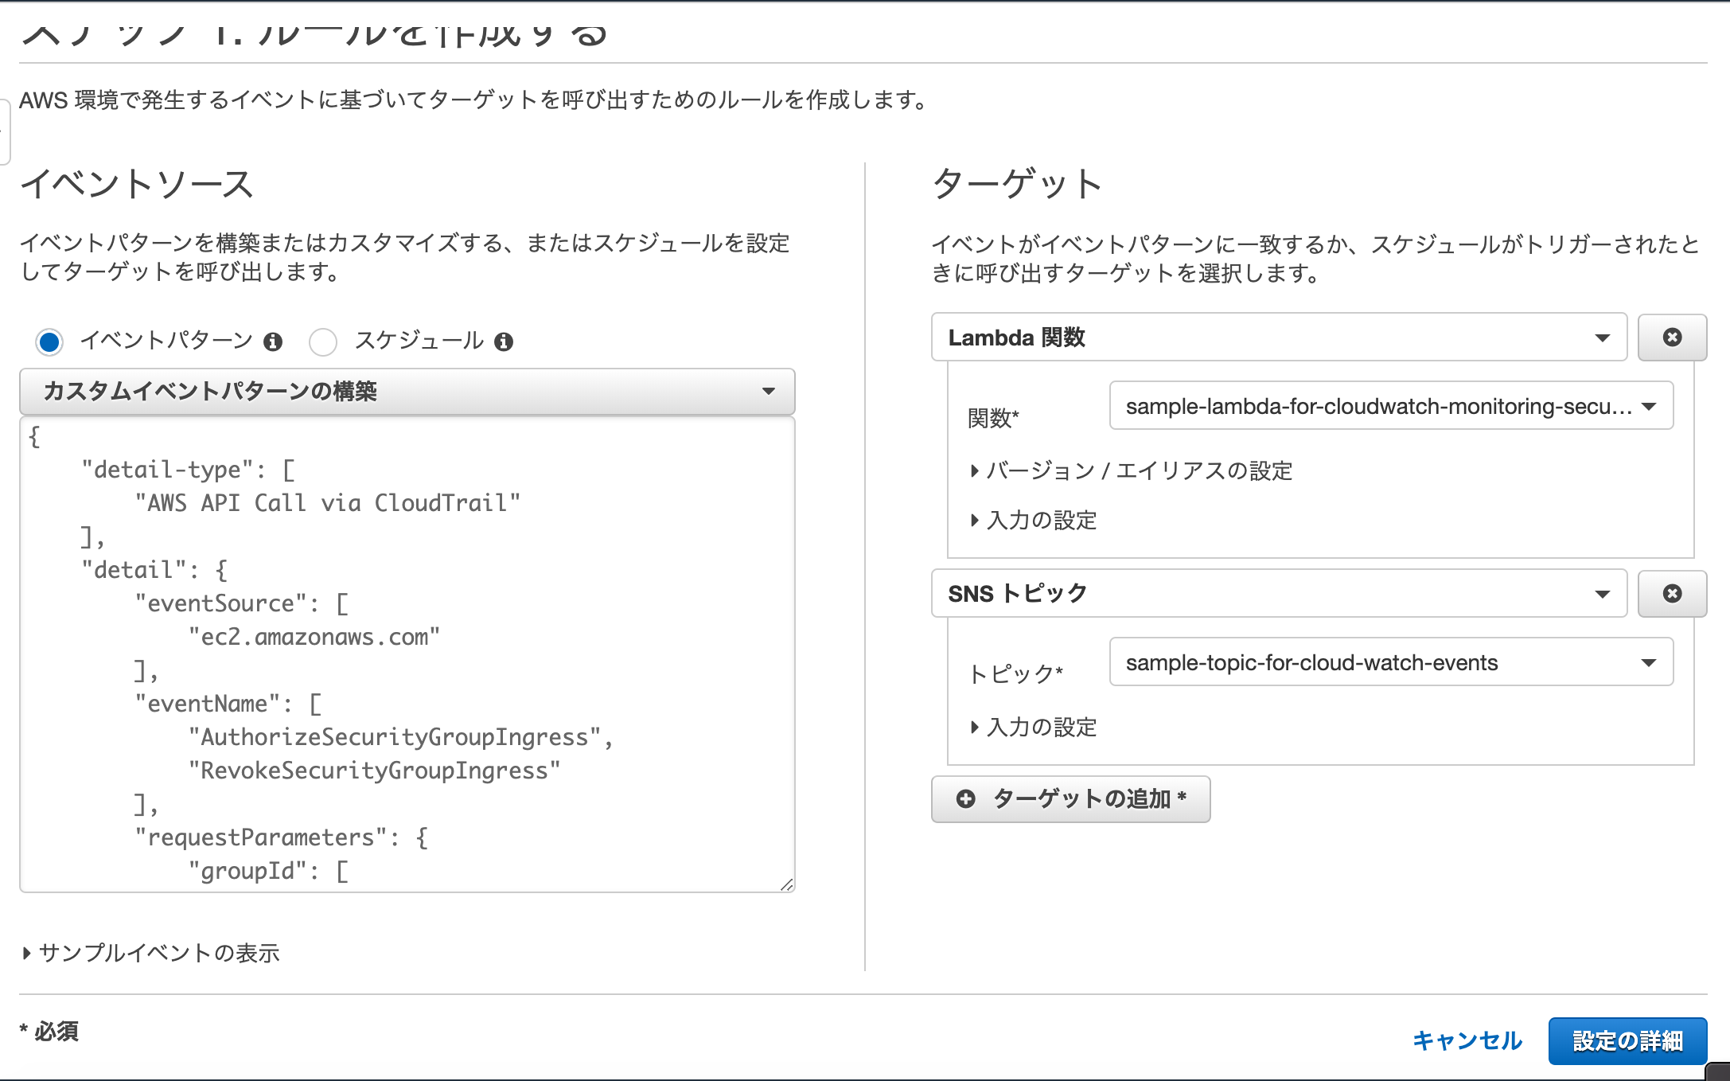Select the イベントパターン radio button
Viewport: 1730px width, 1081px height.
point(49,341)
